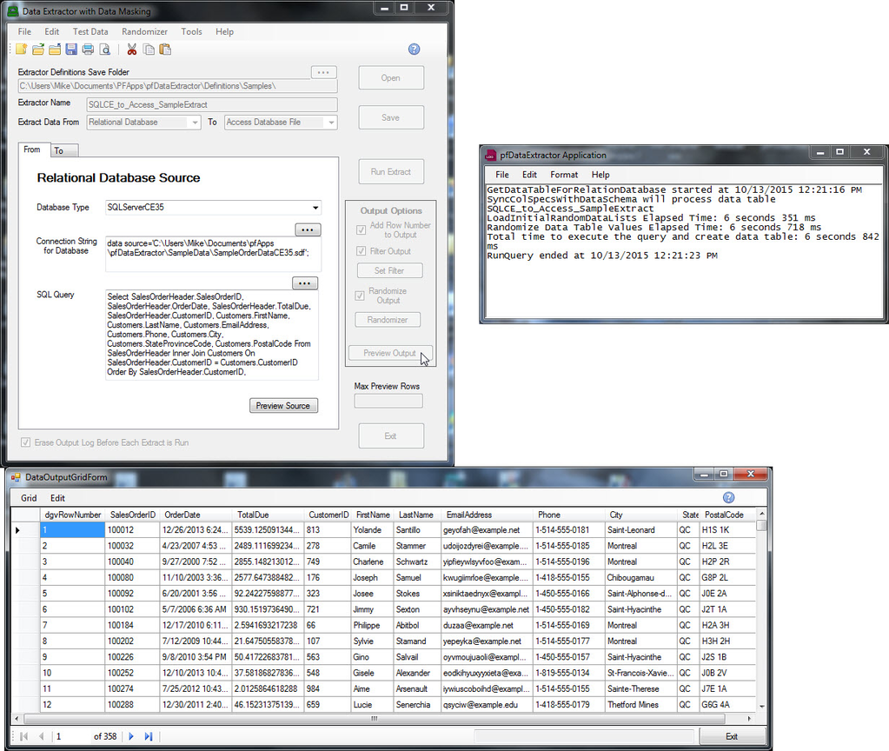Click the Print toolbar icon

pyautogui.click(x=88, y=50)
